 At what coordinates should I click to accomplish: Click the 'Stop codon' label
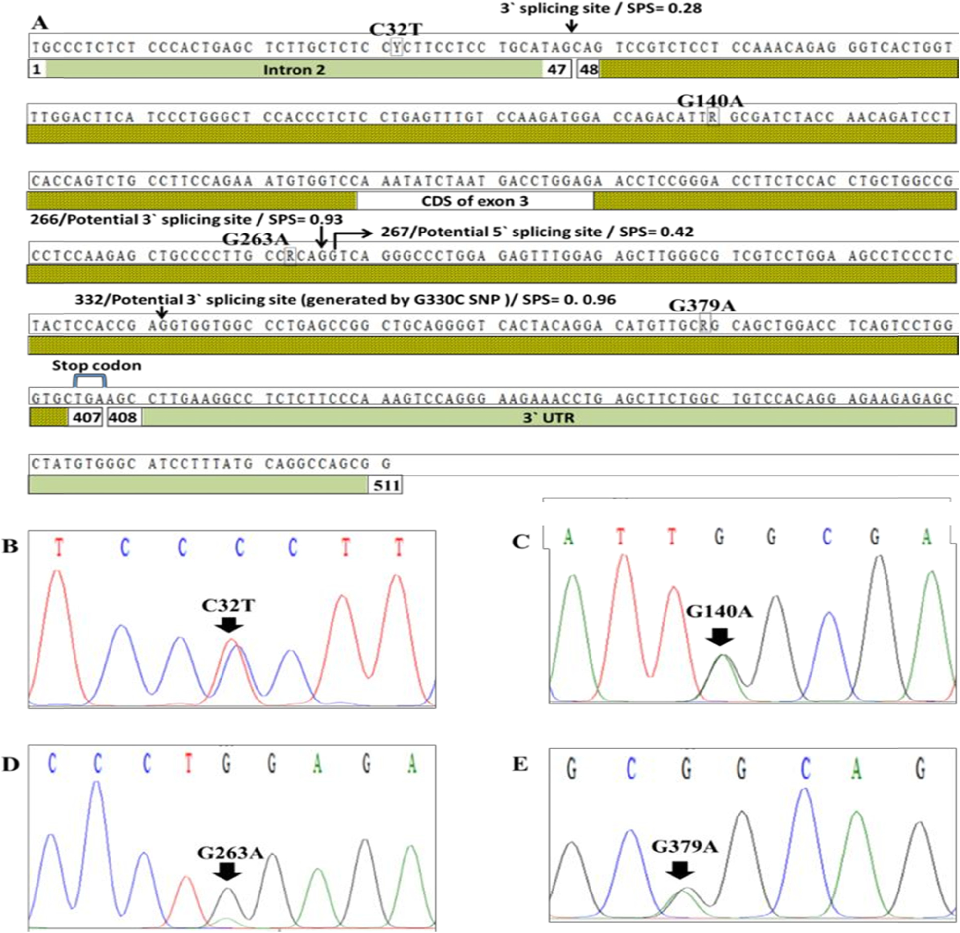(97, 365)
